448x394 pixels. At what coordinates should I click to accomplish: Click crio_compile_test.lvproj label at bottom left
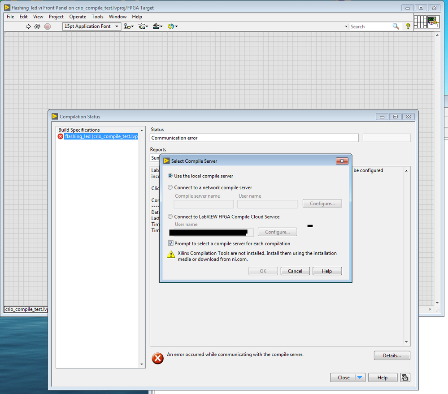[x=26, y=309]
